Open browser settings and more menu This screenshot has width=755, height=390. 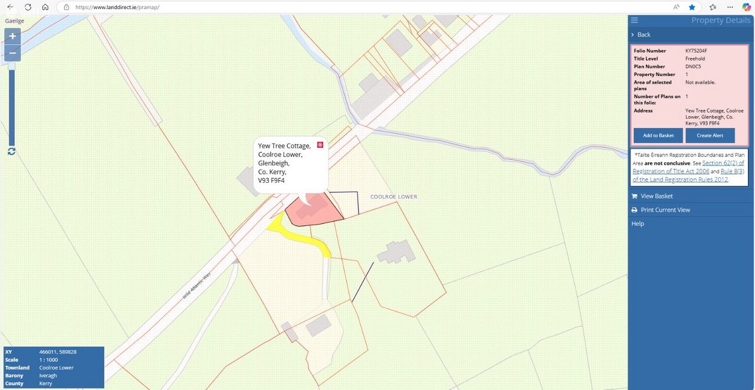click(x=730, y=7)
